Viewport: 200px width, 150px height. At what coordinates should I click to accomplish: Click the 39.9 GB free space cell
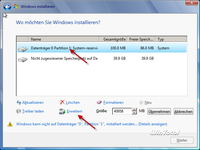pyautogui.click(x=147, y=58)
